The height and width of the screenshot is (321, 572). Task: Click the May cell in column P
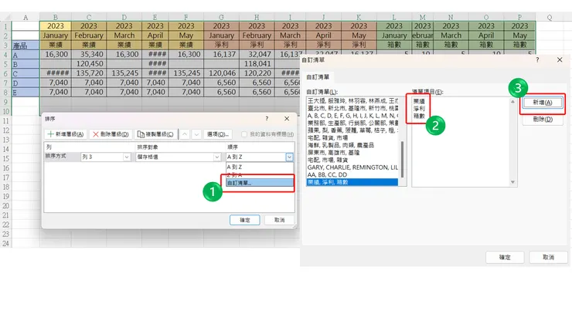click(519, 35)
